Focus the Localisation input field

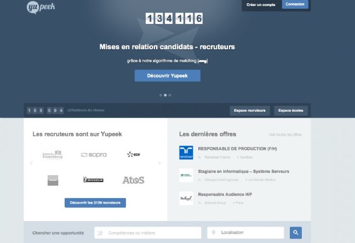[245, 233]
